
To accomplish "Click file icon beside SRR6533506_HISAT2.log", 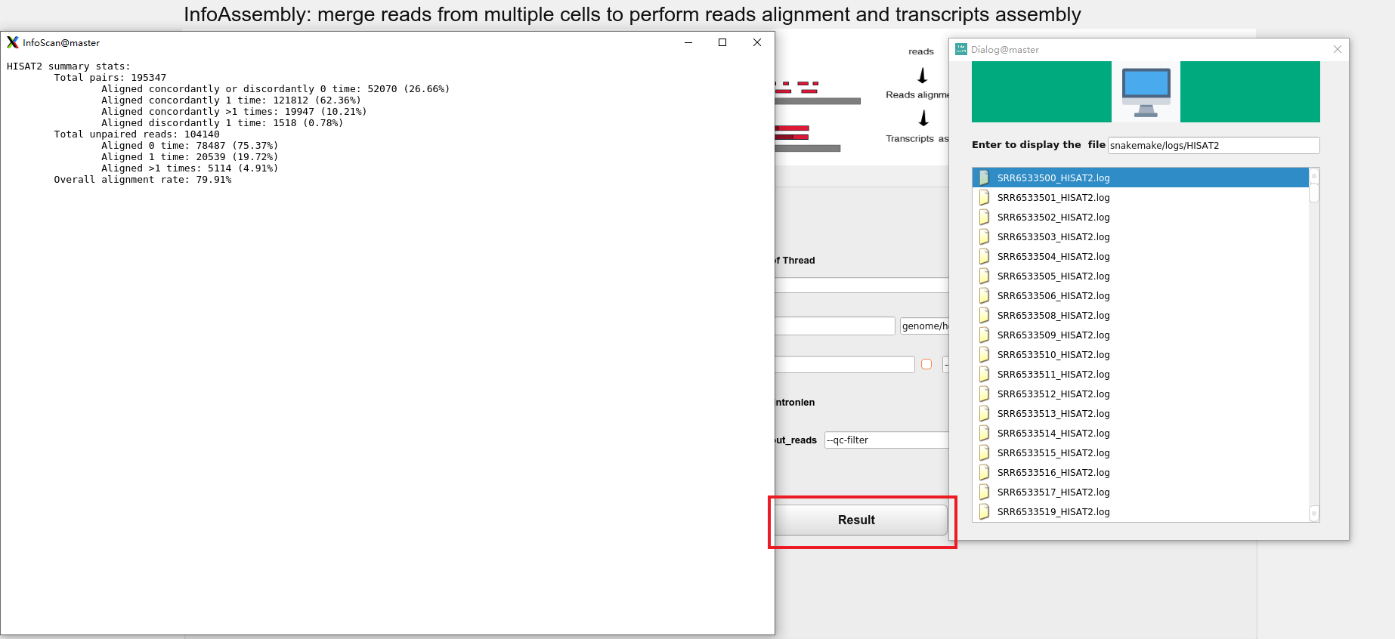I will coord(984,295).
